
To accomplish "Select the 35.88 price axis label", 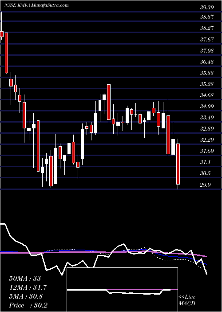I will (207, 73).
